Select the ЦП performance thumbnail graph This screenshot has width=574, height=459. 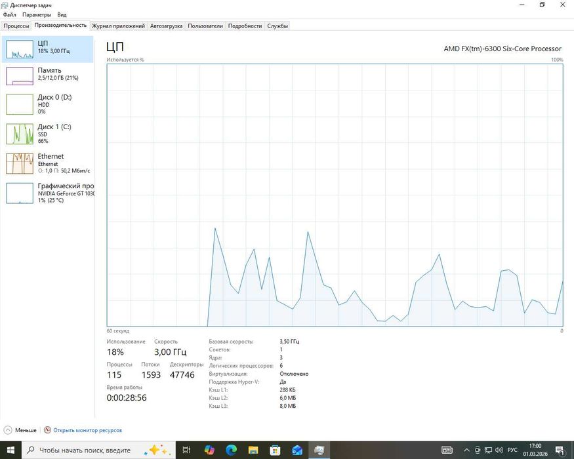[x=20, y=49]
